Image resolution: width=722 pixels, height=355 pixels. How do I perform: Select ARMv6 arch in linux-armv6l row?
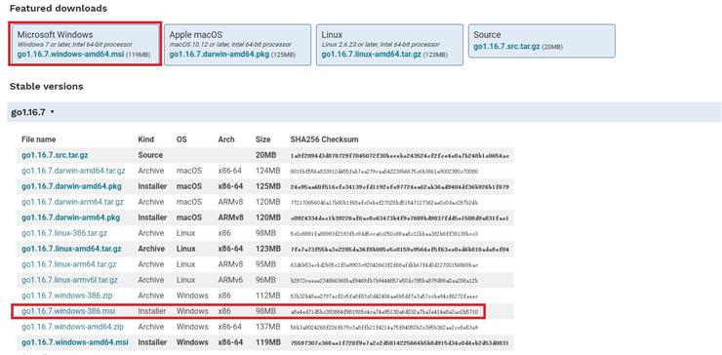pyautogui.click(x=230, y=280)
